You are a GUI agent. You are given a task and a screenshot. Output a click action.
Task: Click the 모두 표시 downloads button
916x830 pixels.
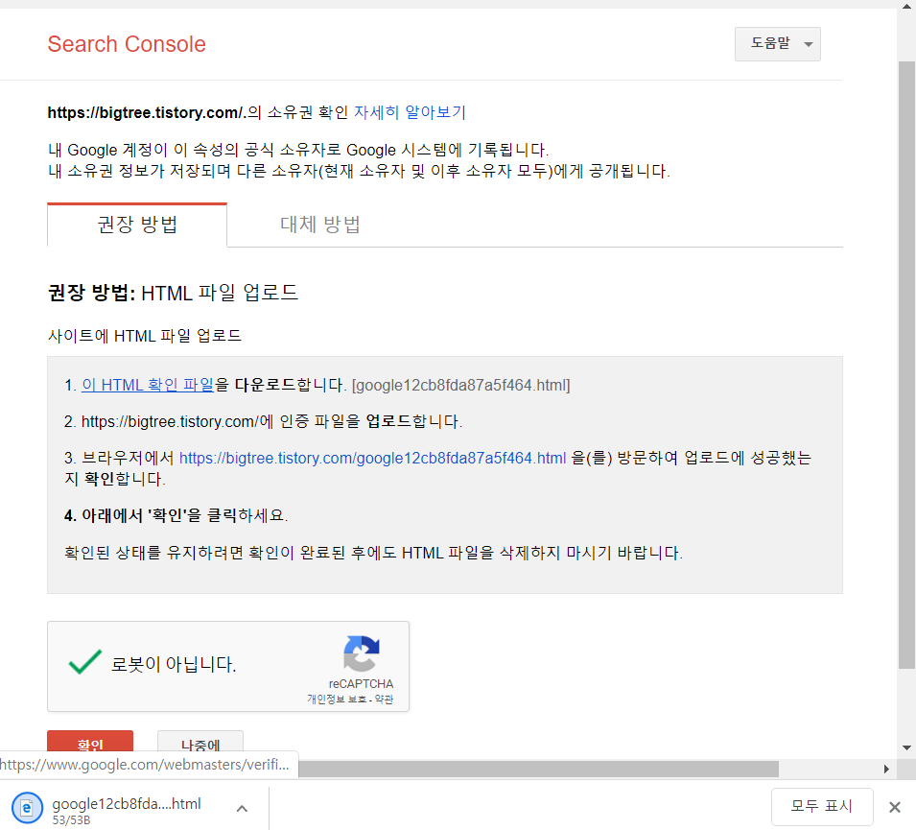tap(822, 807)
